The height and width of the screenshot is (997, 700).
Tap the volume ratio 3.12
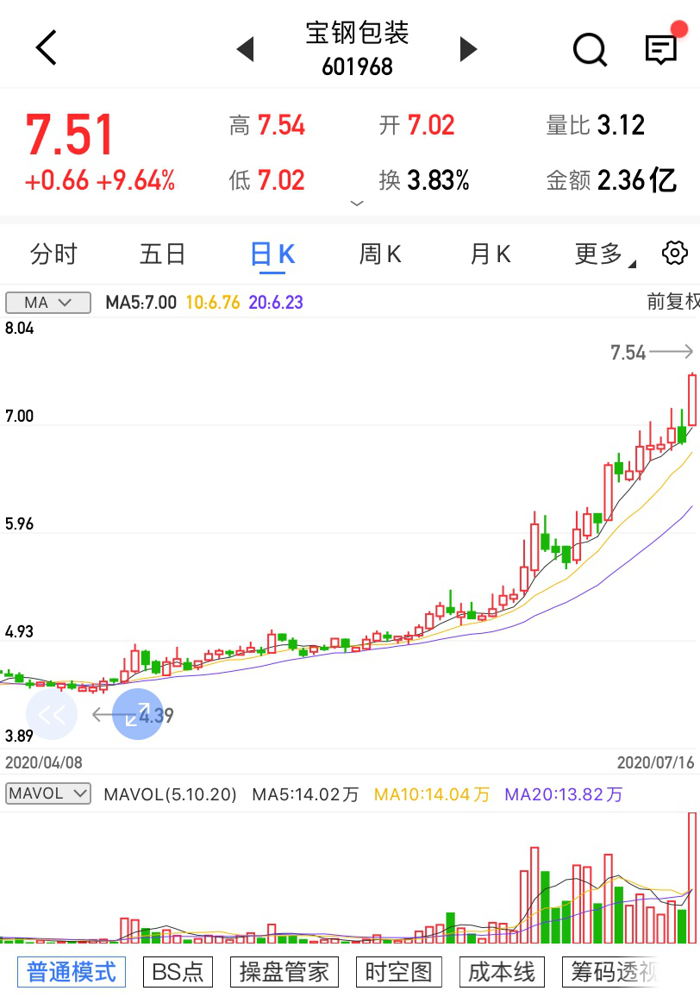coord(621,125)
